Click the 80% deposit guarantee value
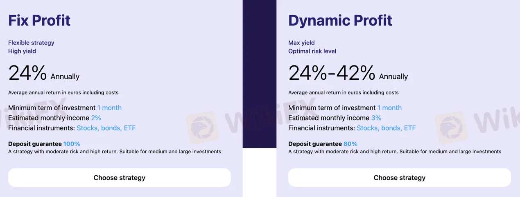The height and width of the screenshot is (197, 520). pyautogui.click(x=350, y=144)
